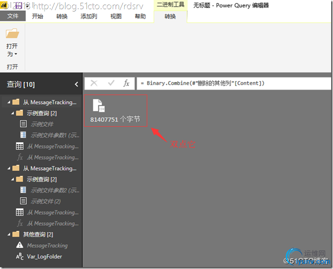Switch to the 视图 ribbon tab

pyautogui.click(x=116, y=16)
